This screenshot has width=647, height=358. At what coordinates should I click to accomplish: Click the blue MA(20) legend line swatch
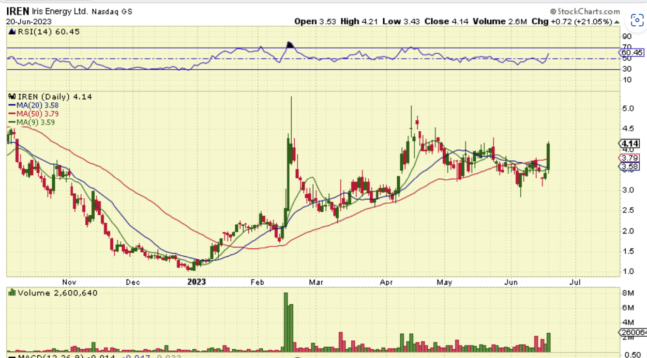pyautogui.click(x=11, y=105)
